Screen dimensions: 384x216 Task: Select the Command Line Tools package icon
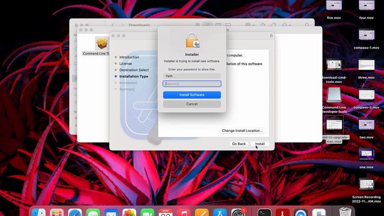(102, 43)
